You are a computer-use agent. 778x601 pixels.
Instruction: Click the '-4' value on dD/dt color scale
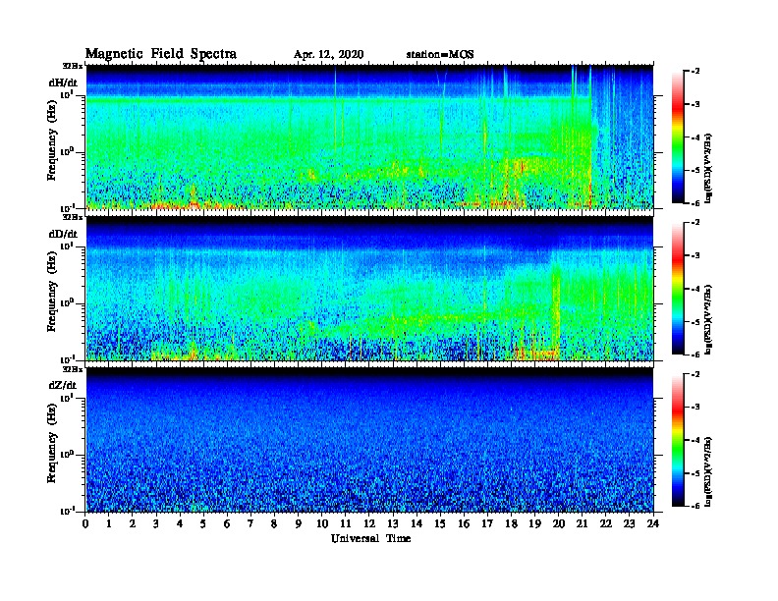695,289
